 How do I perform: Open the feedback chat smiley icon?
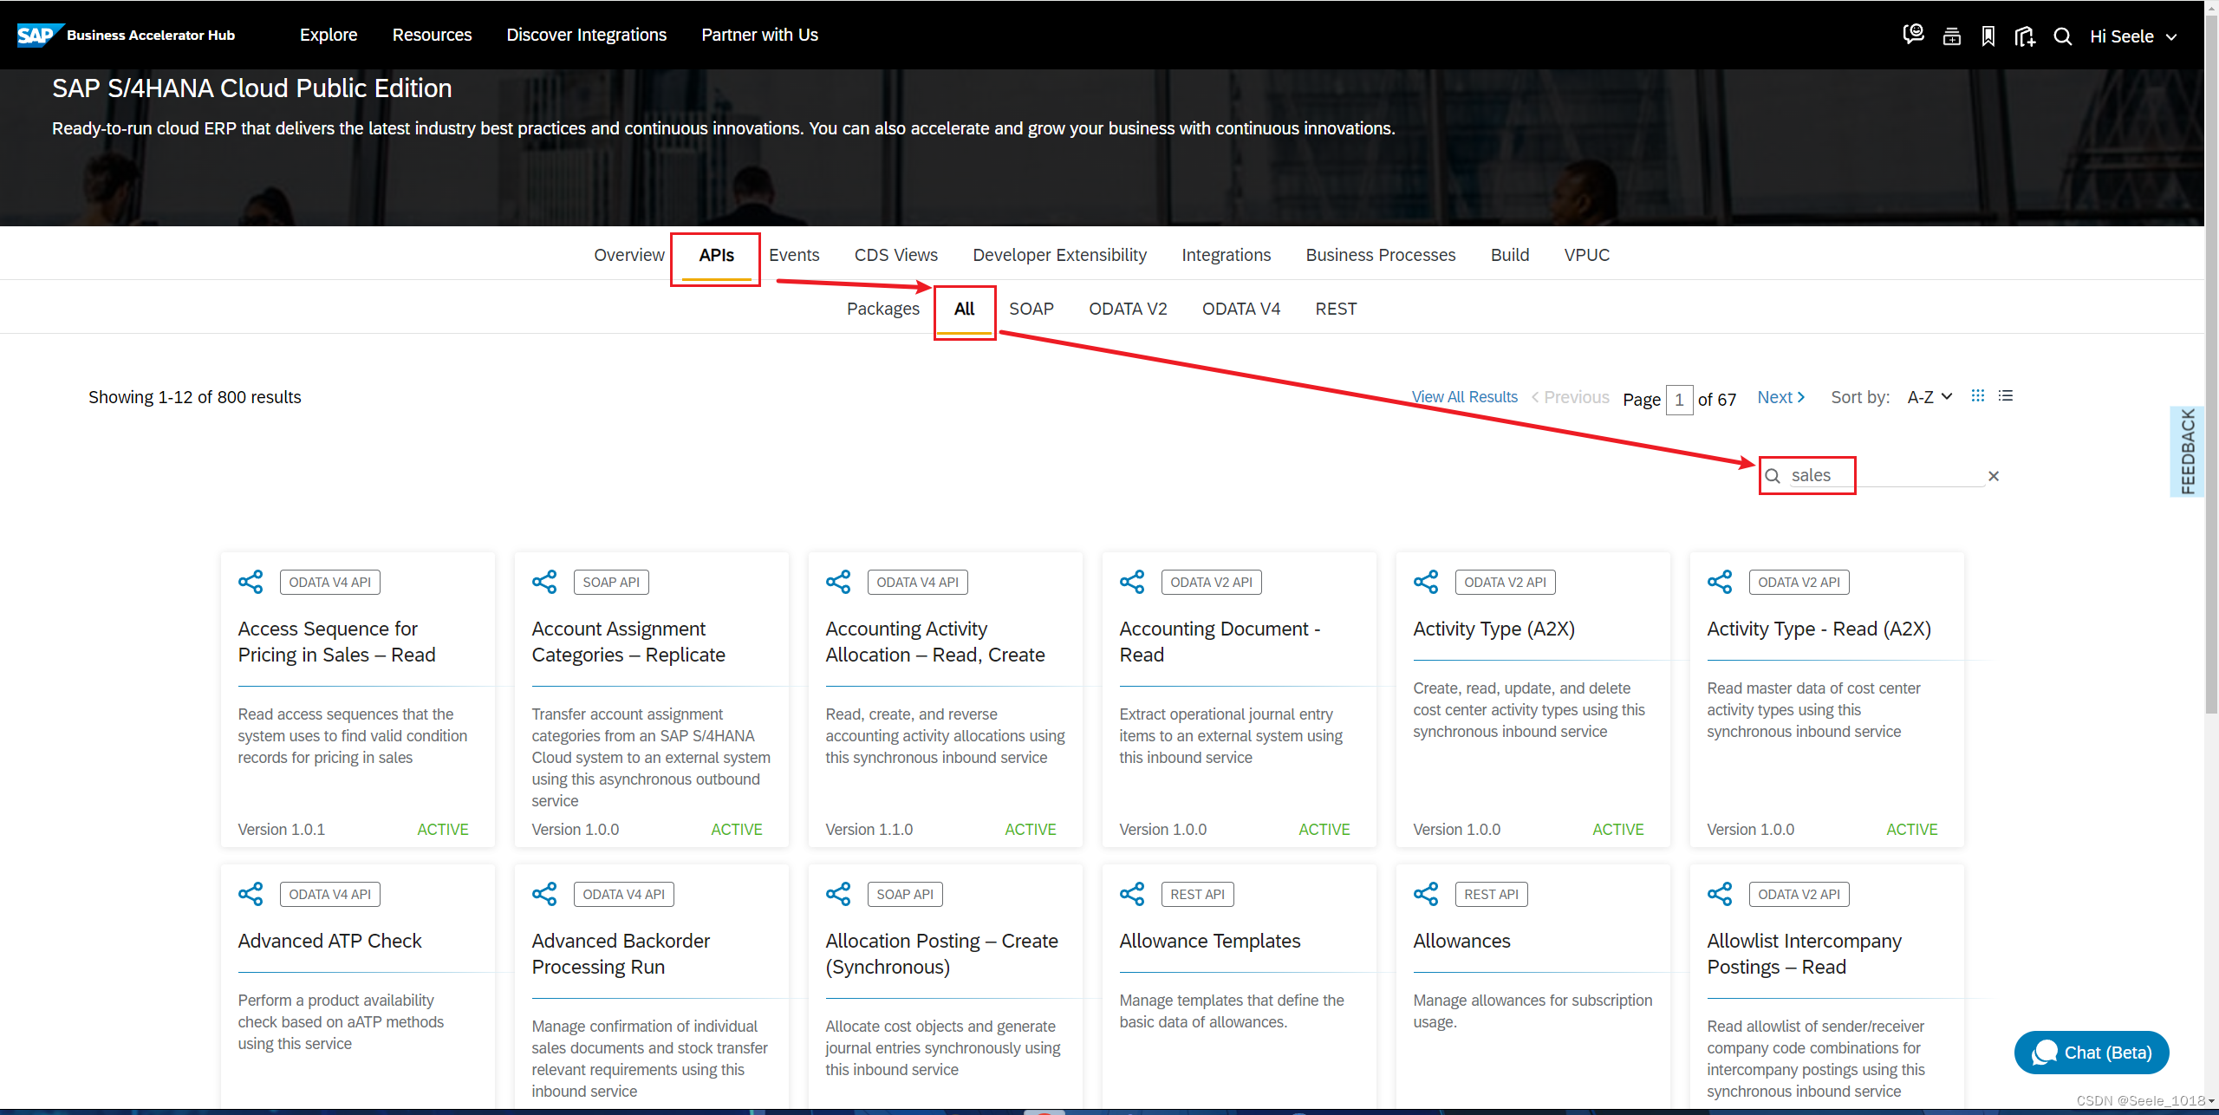tap(1913, 35)
